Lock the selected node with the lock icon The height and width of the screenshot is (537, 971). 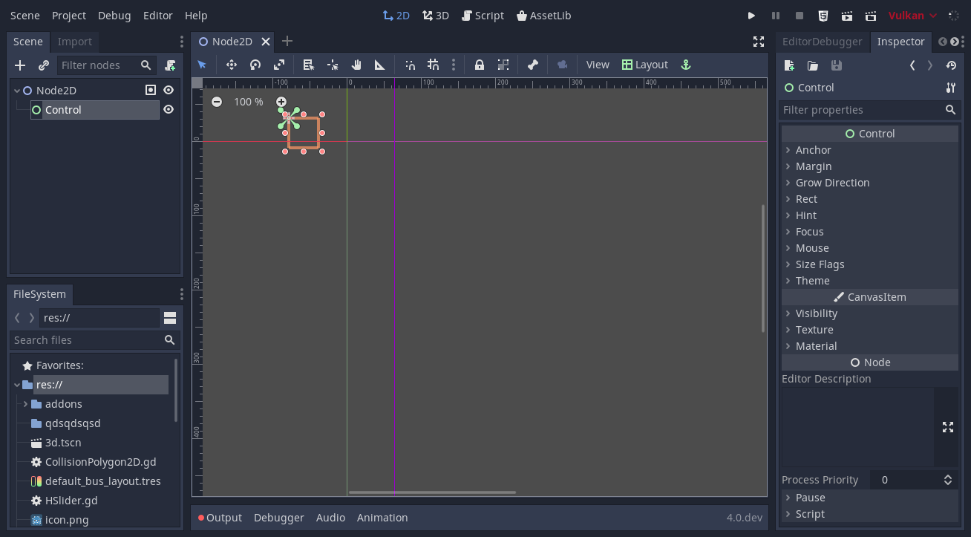(x=479, y=65)
